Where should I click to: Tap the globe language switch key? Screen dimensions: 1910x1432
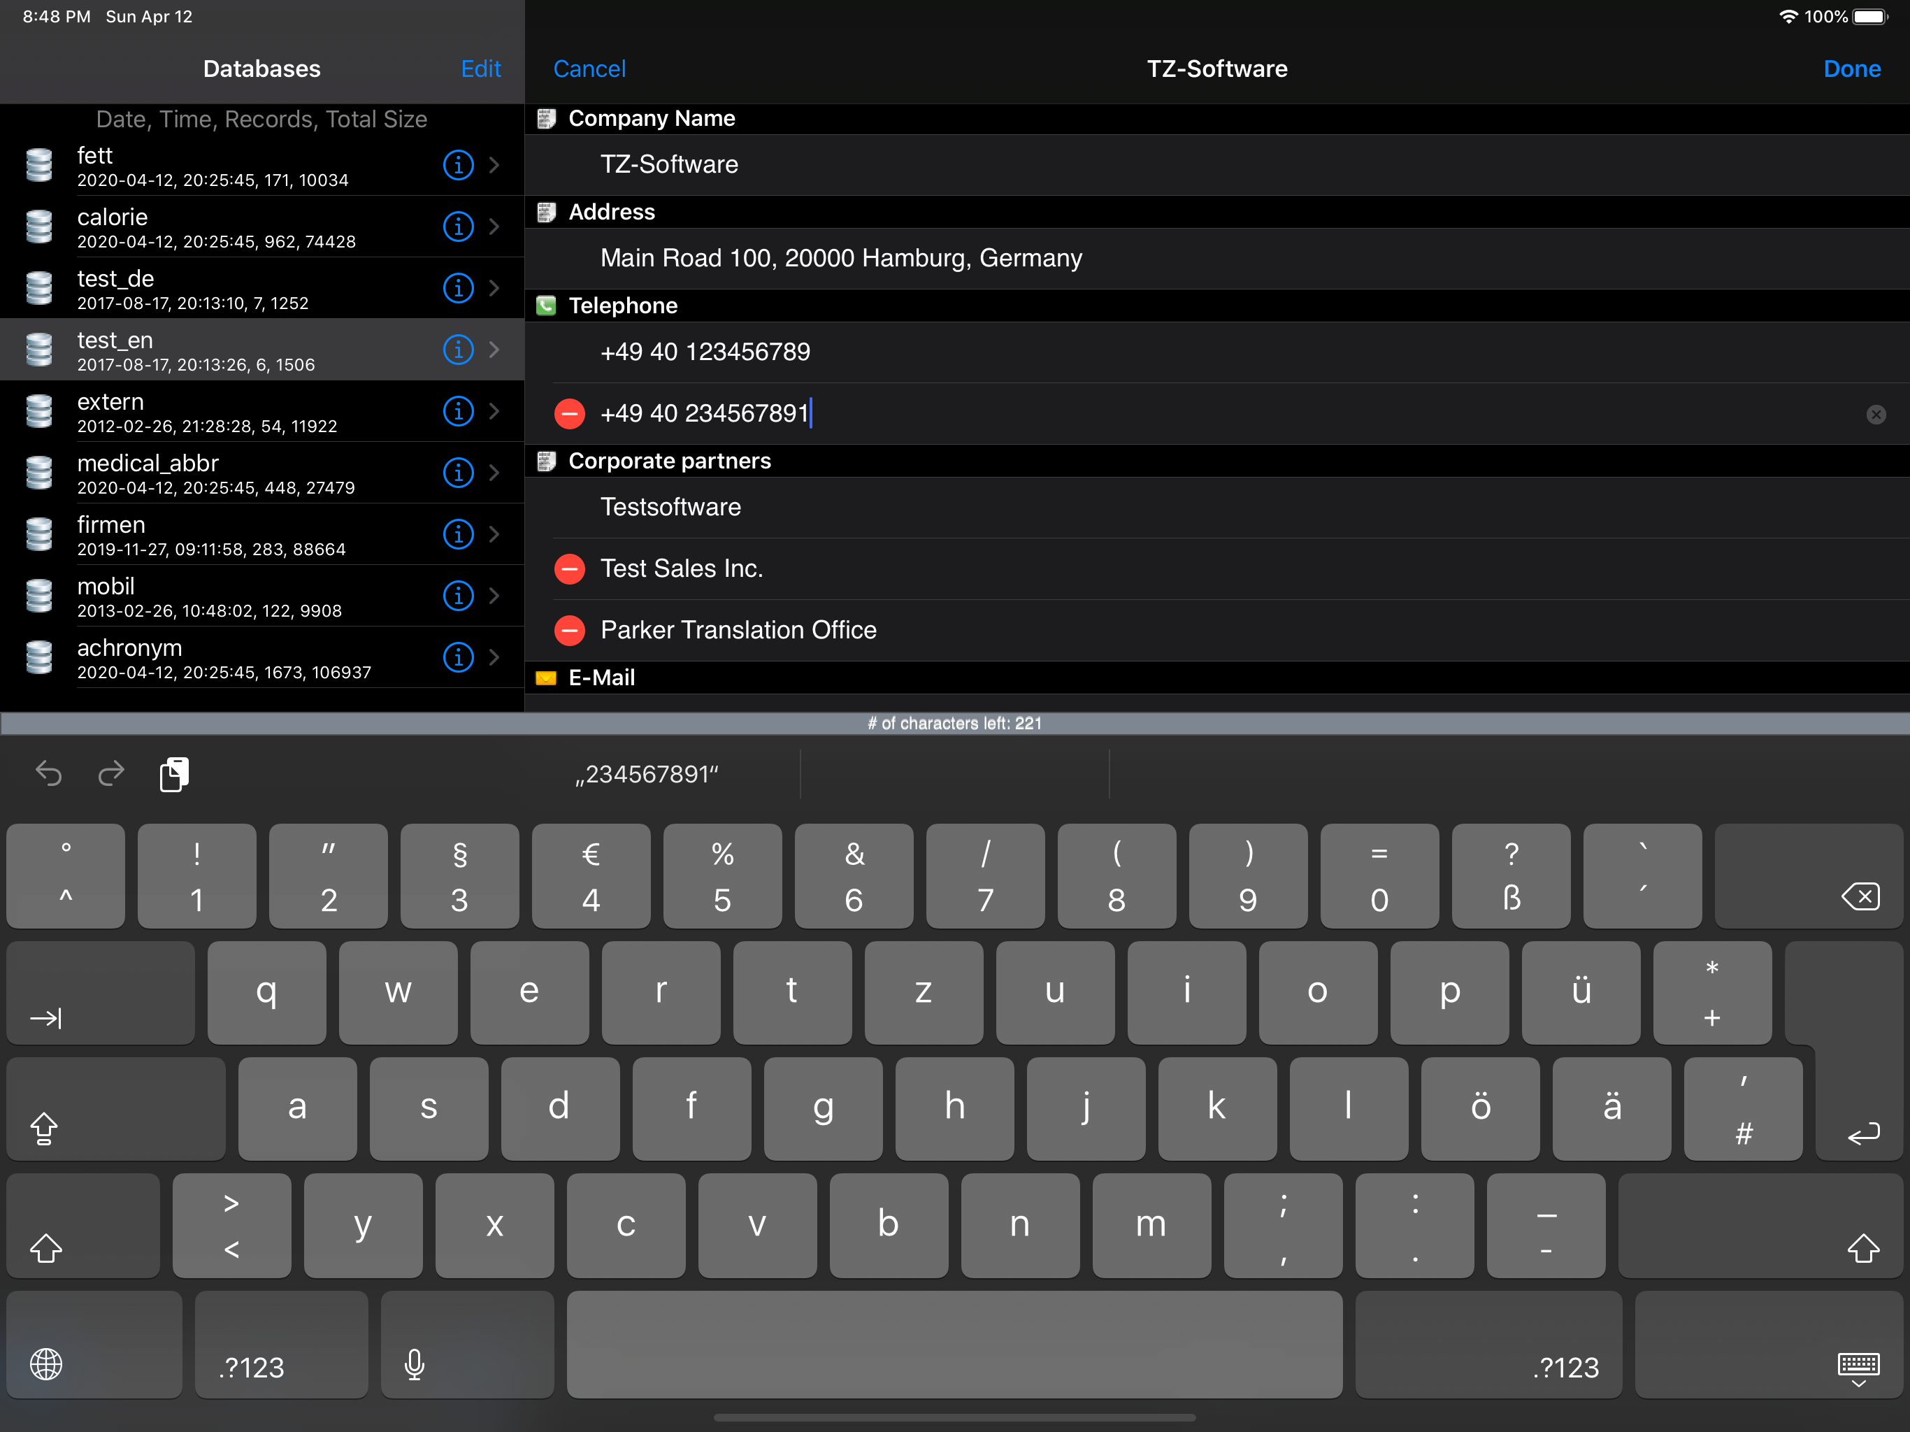94,1344
